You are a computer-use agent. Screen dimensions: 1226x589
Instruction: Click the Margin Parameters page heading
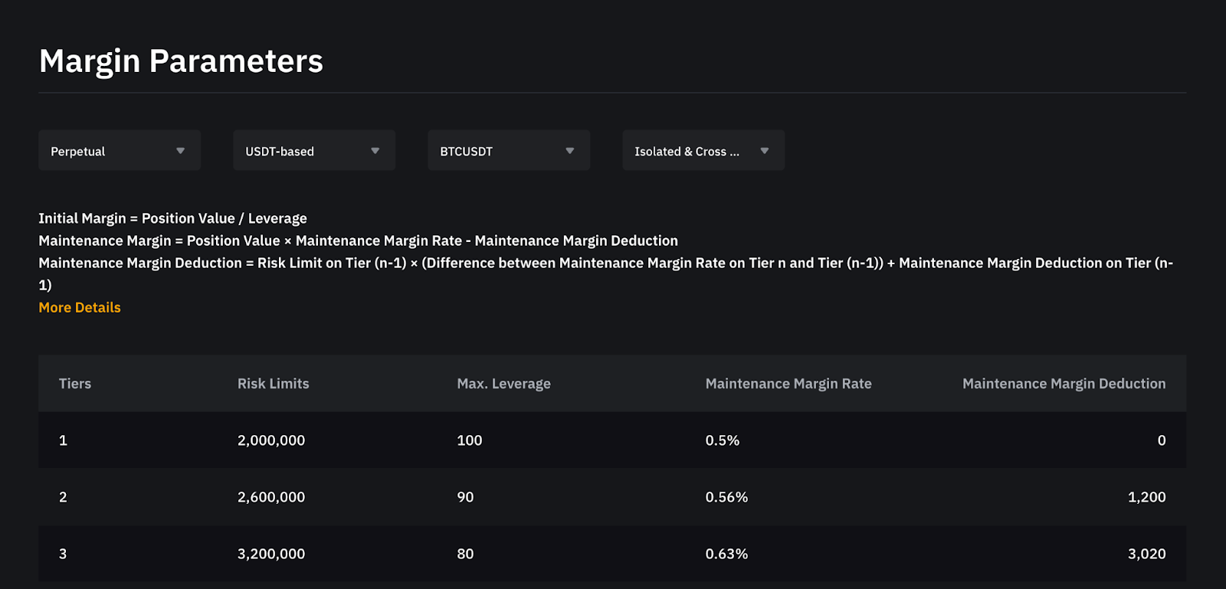[x=181, y=61]
